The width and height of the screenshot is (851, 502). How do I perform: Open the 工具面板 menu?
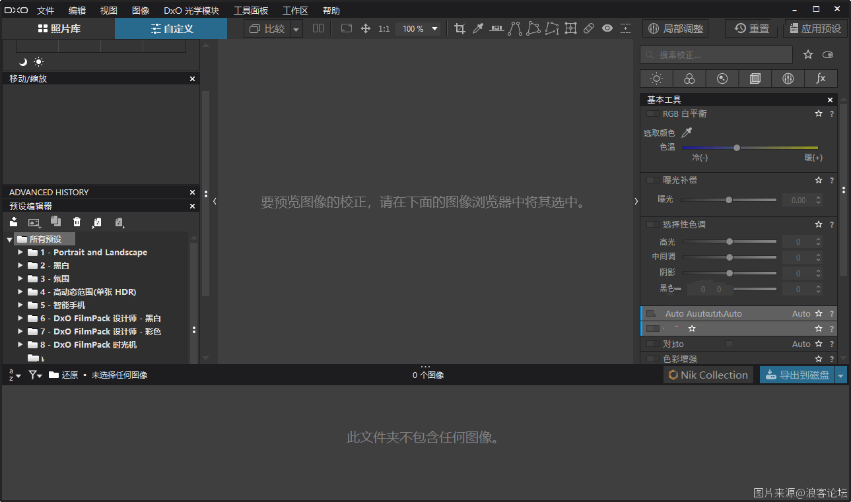[x=251, y=11]
